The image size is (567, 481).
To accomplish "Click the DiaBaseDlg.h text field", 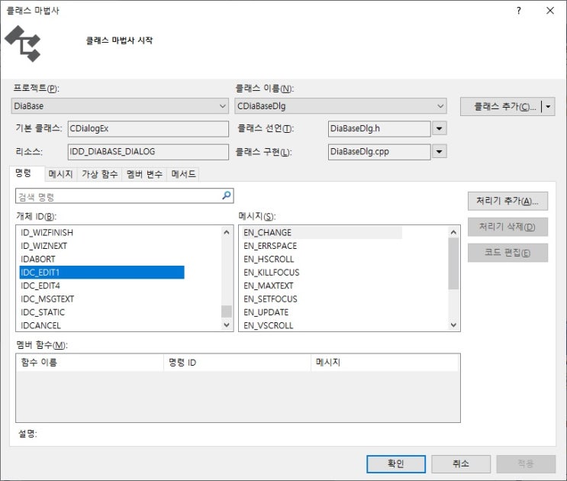I will point(379,128).
